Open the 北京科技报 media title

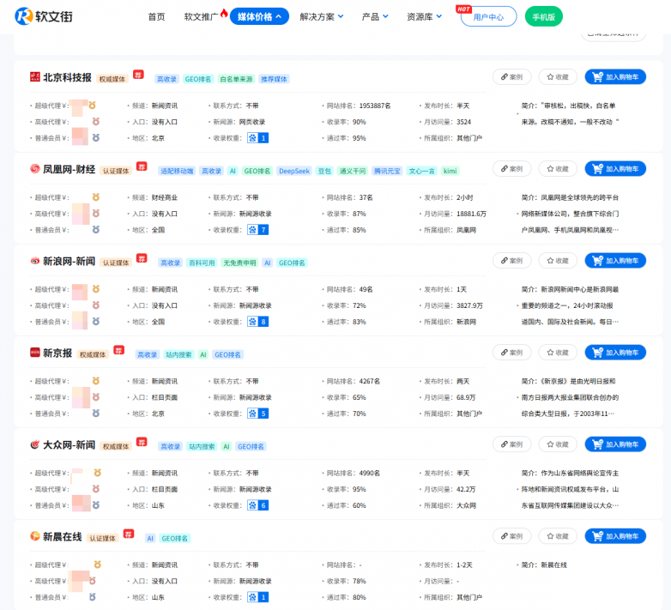coord(67,77)
